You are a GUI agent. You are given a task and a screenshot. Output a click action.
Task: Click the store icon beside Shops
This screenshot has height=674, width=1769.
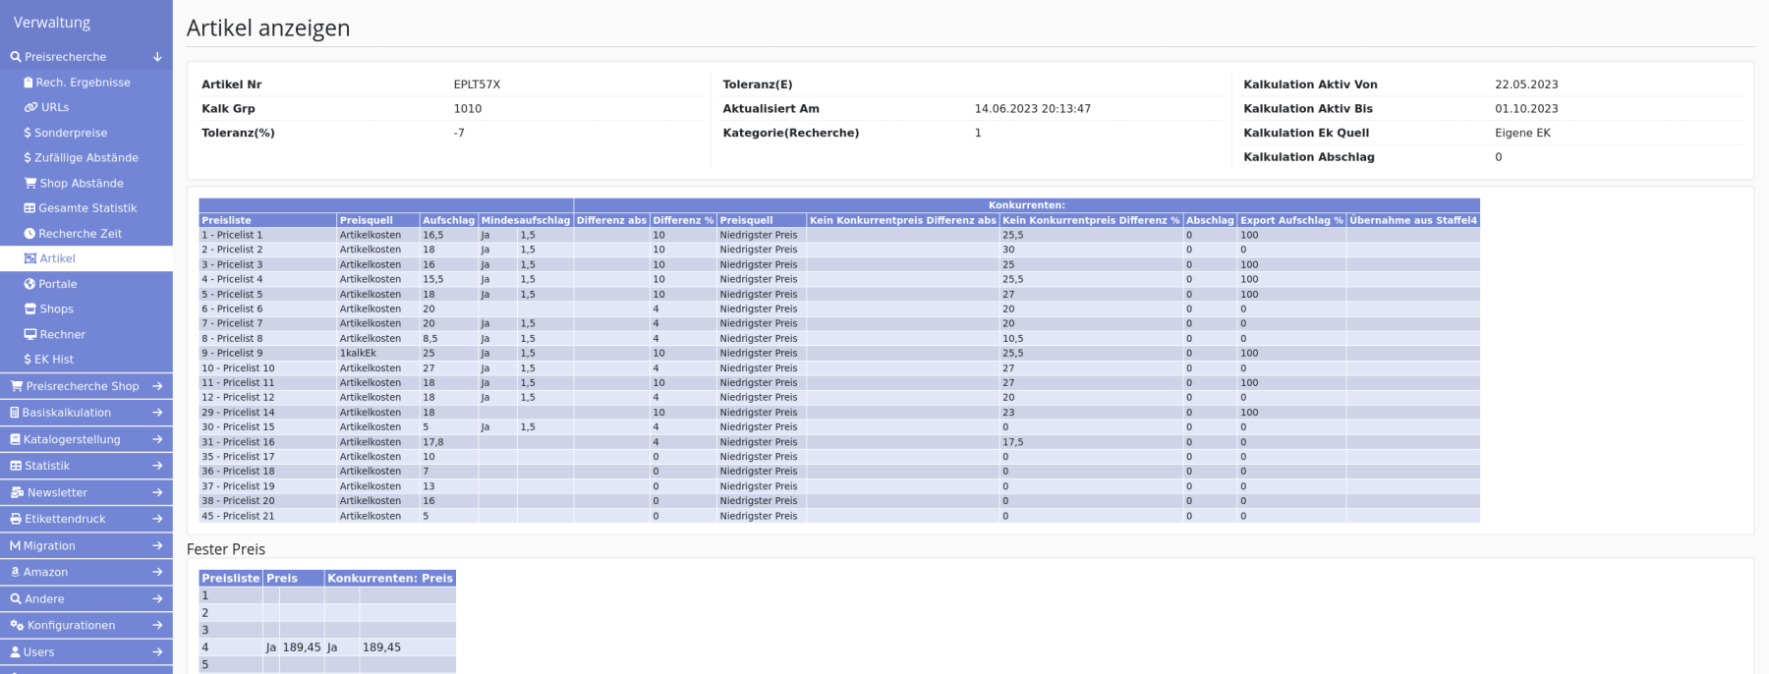tap(30, 309)
